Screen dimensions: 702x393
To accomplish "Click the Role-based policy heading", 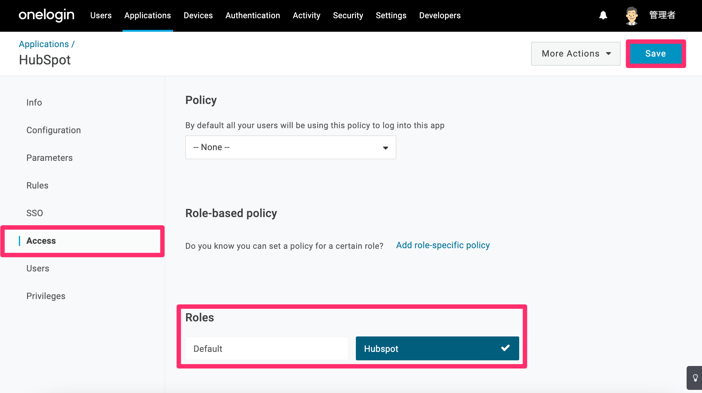I will click(x=231, y=213).
